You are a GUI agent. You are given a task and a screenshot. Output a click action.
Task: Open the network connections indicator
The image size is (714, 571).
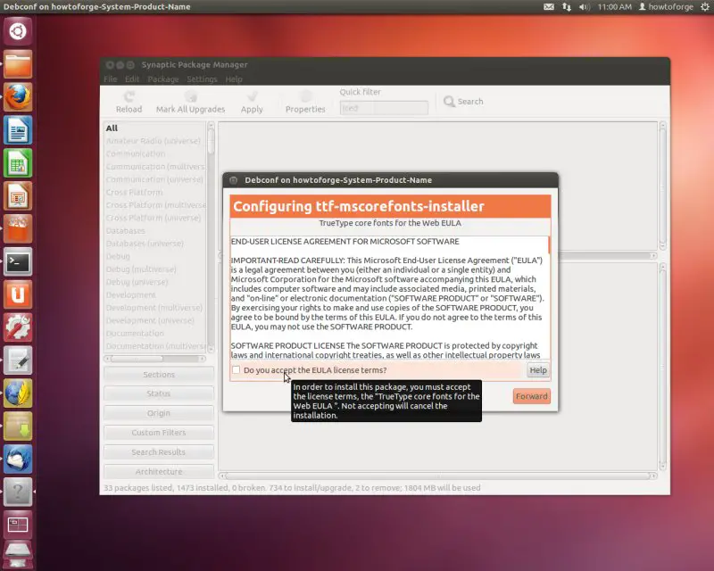point(567,7)
